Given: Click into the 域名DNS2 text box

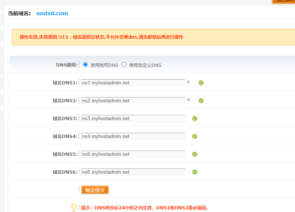Looking at the screenshot, I should [x=133, y=100].
